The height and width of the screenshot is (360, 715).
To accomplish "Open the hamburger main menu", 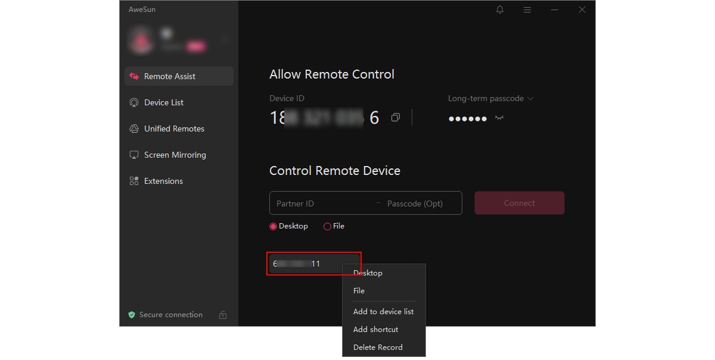I will point(527,10).
